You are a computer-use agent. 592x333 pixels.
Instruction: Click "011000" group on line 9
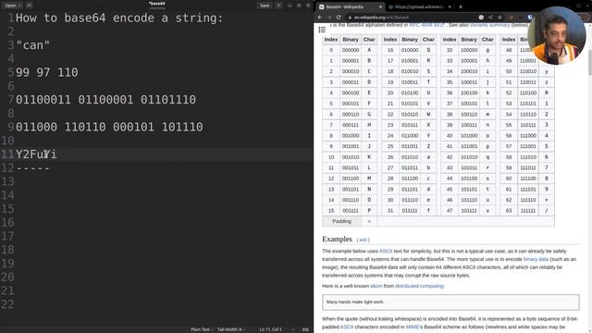tap(36, 127)
